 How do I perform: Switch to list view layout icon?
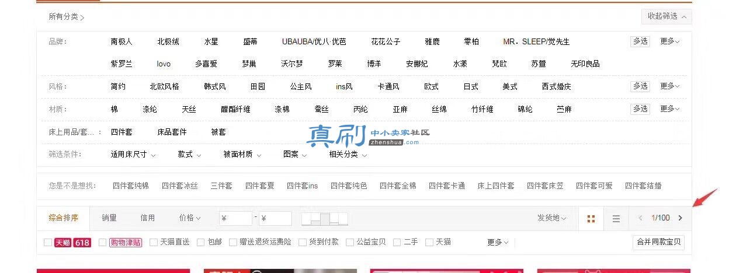616,218
